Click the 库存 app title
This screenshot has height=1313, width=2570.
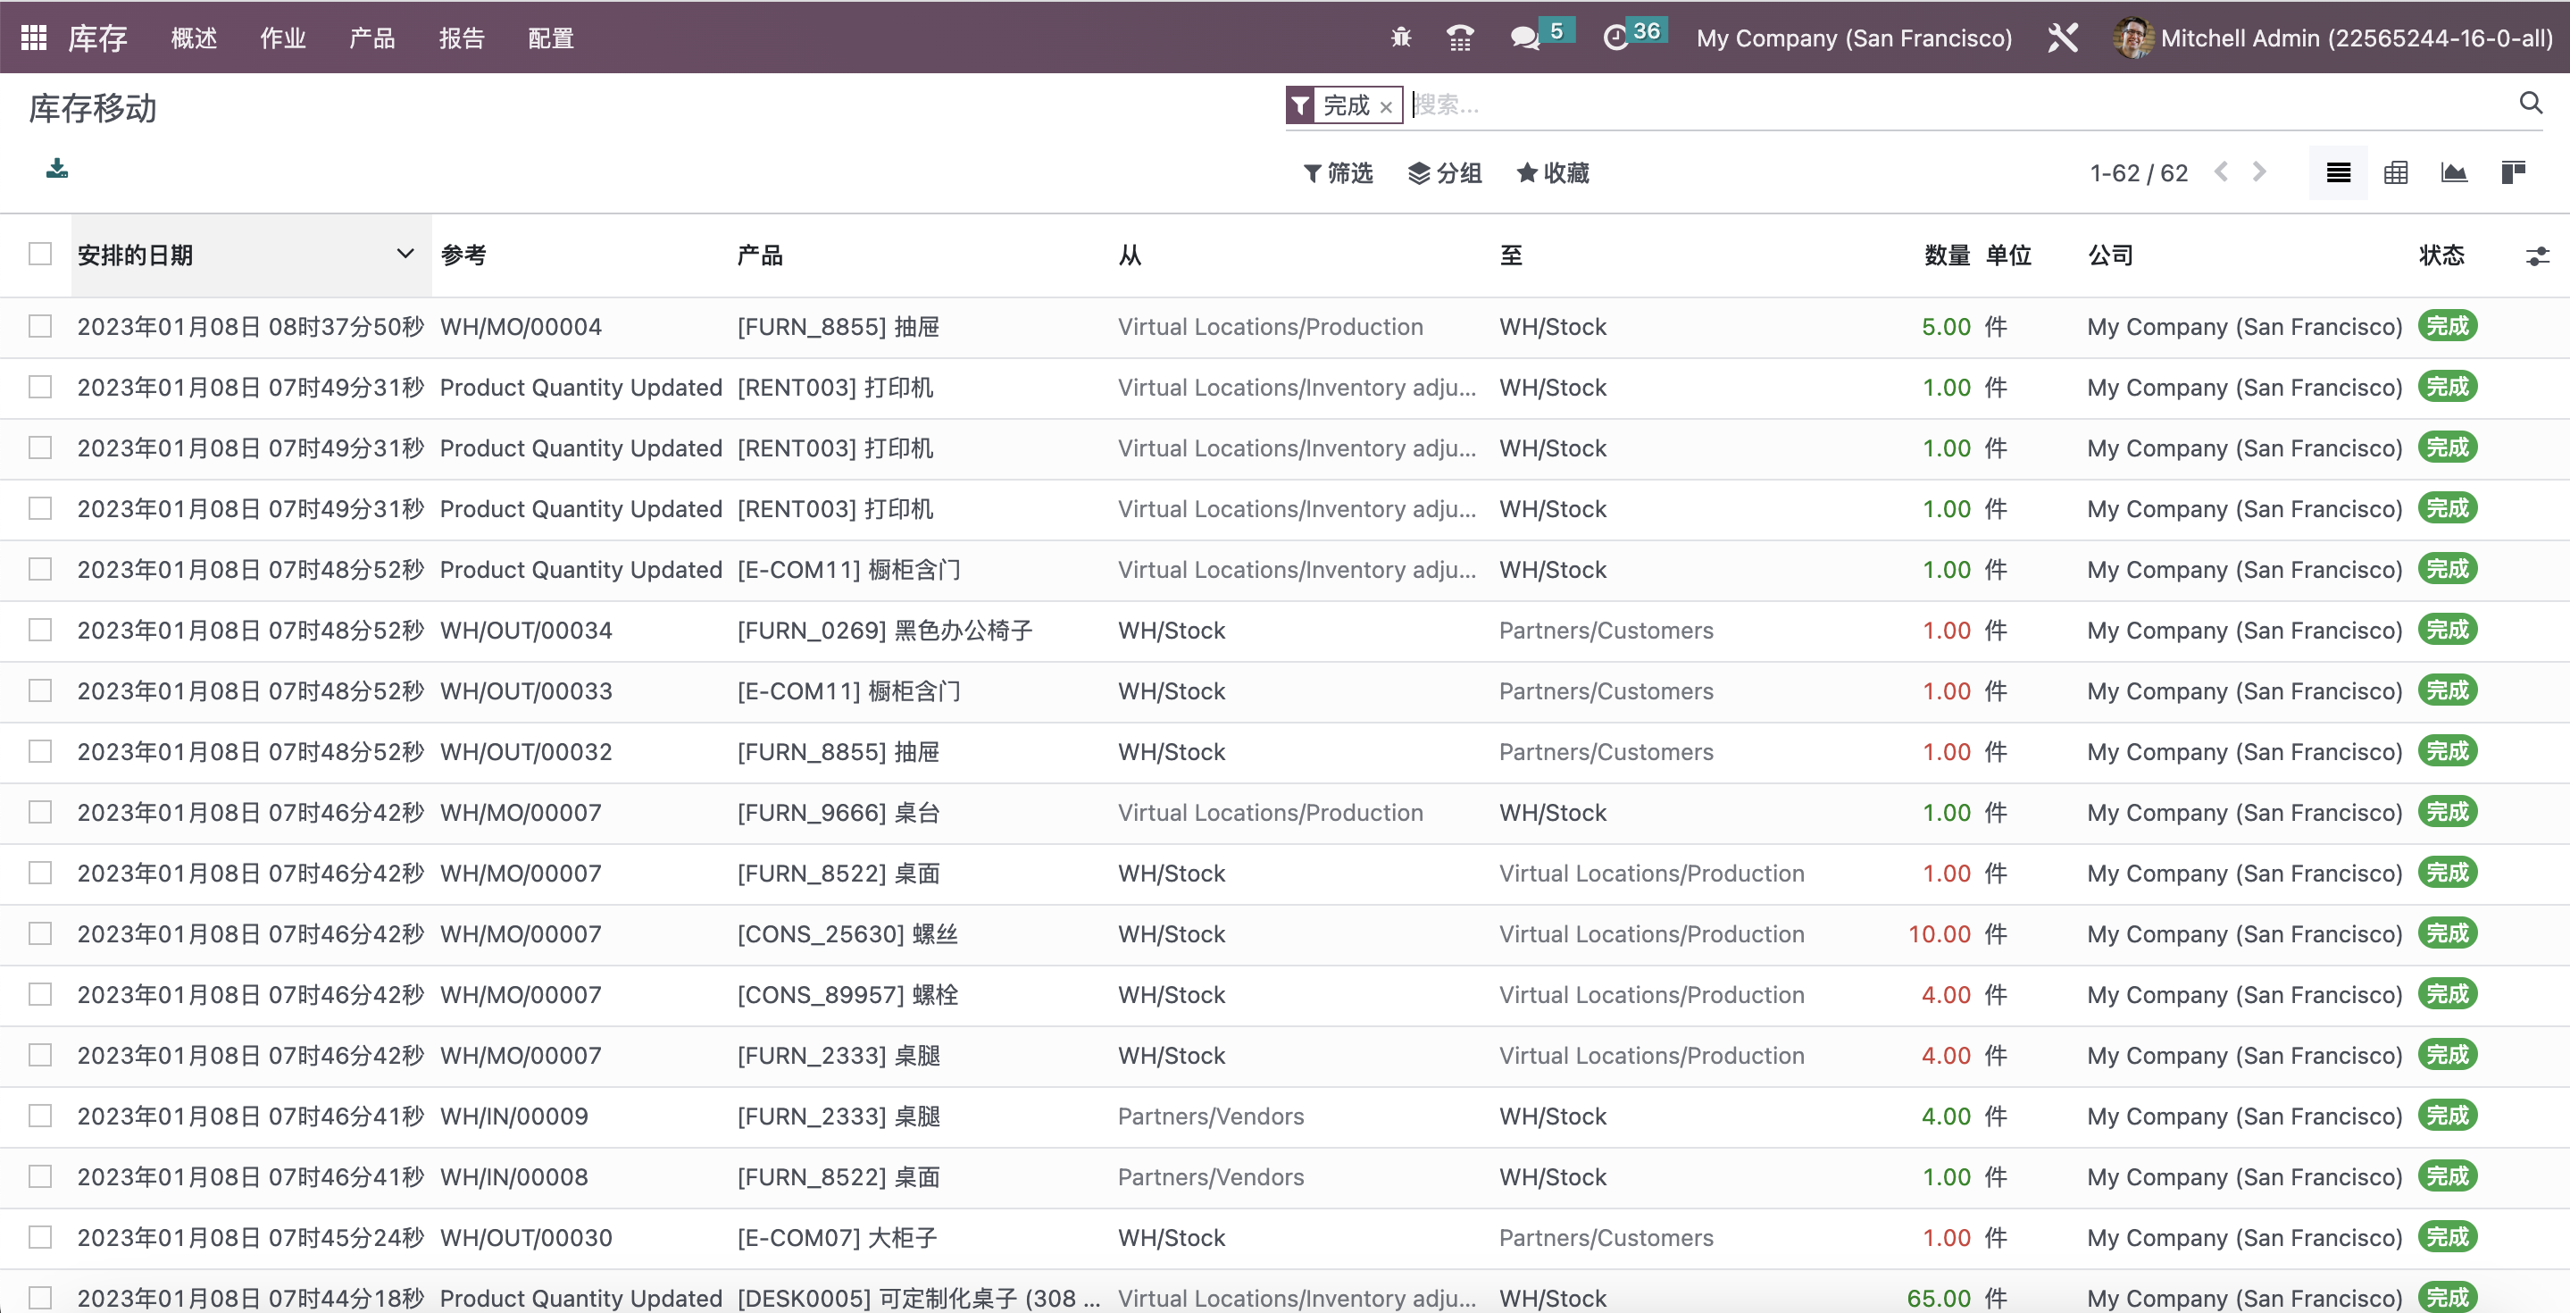coord(97,38)
